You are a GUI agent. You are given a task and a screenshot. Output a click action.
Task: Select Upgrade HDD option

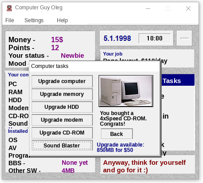(62, 107)
